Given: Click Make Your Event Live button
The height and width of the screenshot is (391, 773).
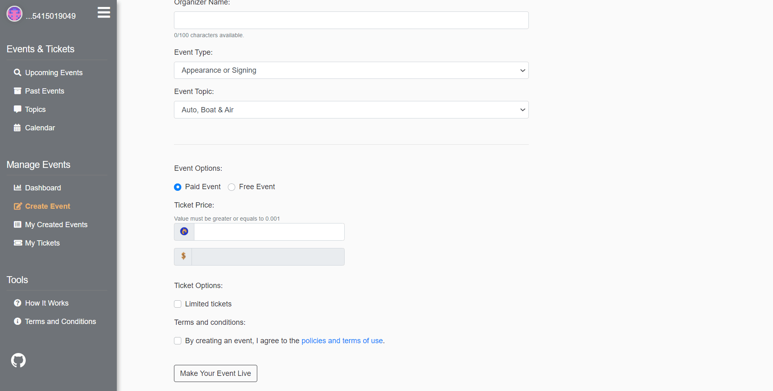Looking at the screenshot, I should click(x=216, y=373).
